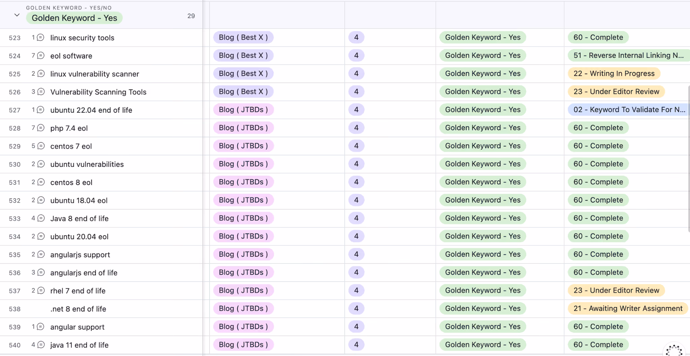Select the 'java 11 end of life' cell
Screen dimensions: 690x356
pos(80,345)
